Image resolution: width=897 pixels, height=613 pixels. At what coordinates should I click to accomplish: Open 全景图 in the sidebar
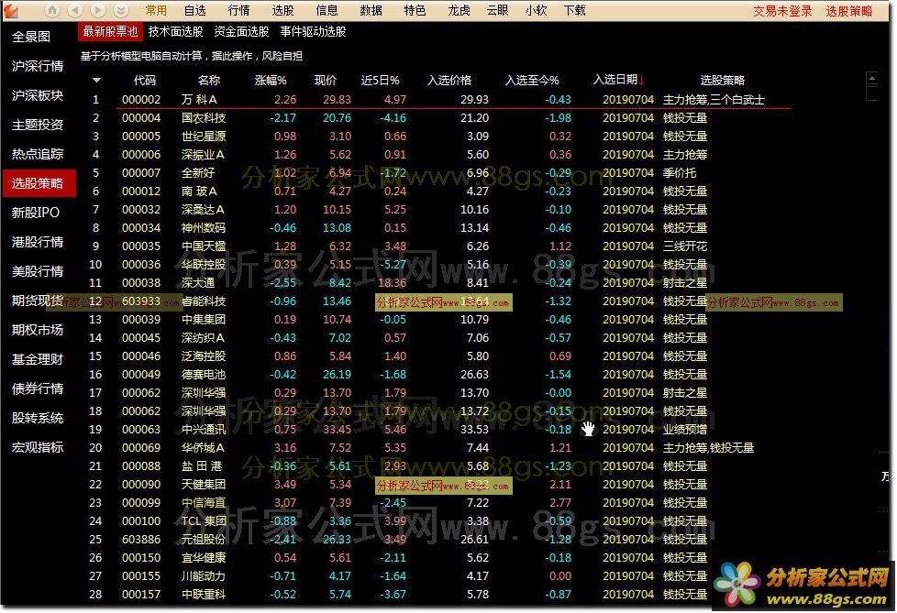[x=31, y=37]
